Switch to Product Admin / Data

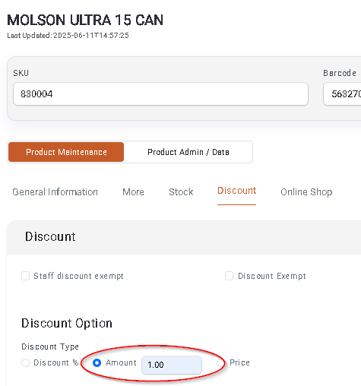(188, 152)
